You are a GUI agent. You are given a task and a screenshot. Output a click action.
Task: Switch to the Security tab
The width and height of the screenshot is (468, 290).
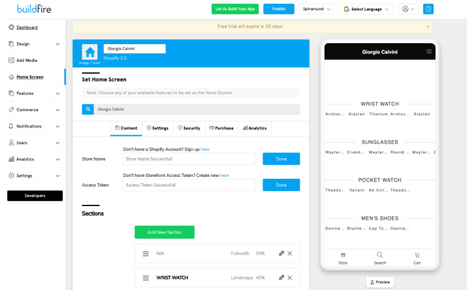coord(189,128)
